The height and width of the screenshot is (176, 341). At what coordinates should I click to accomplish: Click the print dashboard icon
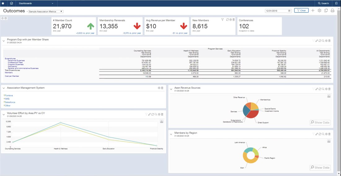(332, 11)
